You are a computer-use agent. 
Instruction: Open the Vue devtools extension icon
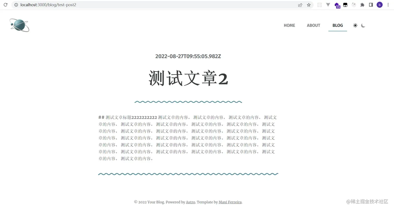328,5
